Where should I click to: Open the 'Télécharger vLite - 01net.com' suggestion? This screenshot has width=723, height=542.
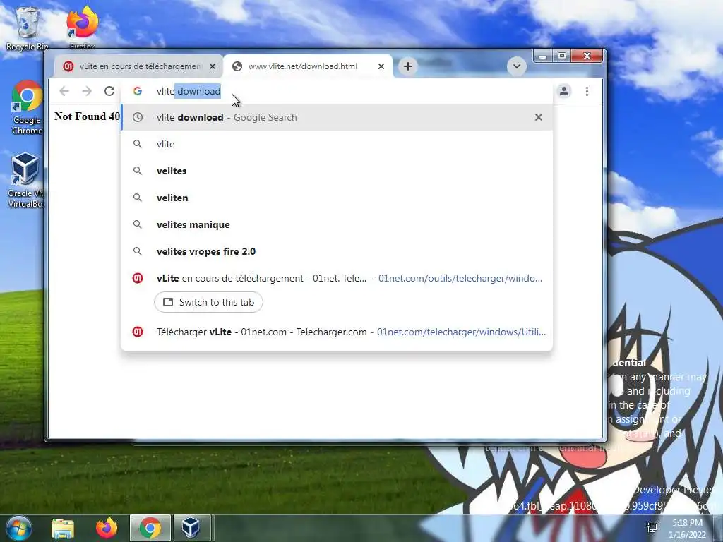point(337,332)
